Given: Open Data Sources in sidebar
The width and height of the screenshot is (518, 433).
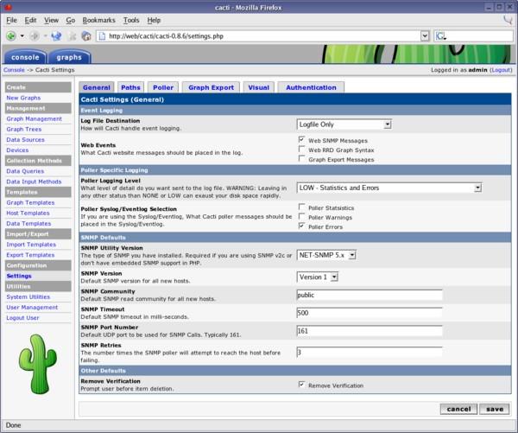Looking at the screenshot, I should [x=25, y=140].
